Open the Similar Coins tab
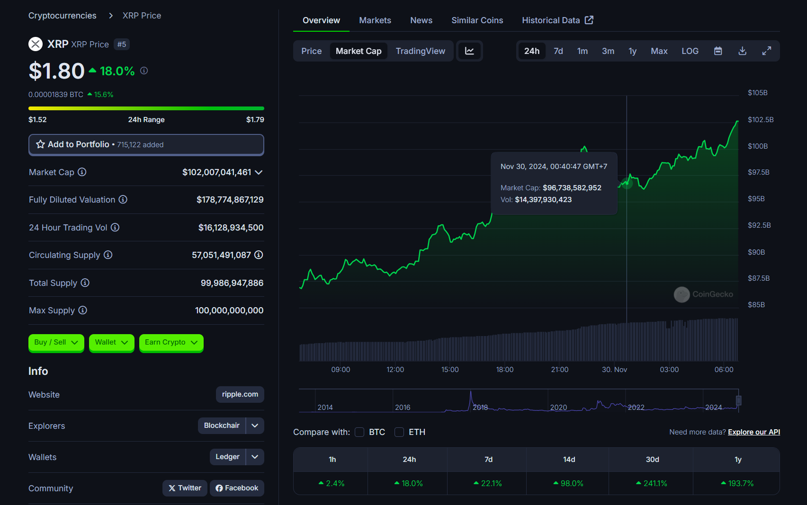The height and width of the screenshot is (505, 807). coord(477,20)
